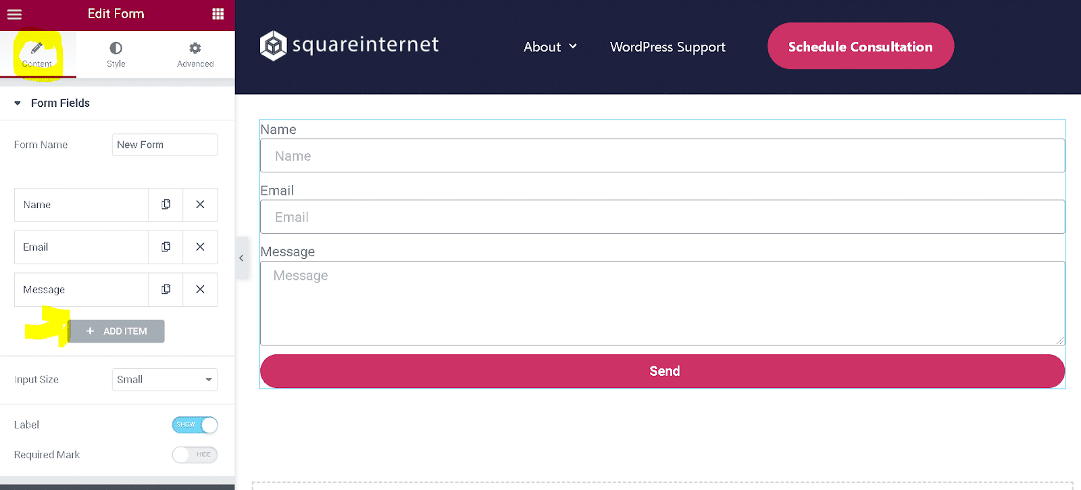Duplicate the Email form field
Viewport: 1081px width, 490px height.
[x=165, y=247]
